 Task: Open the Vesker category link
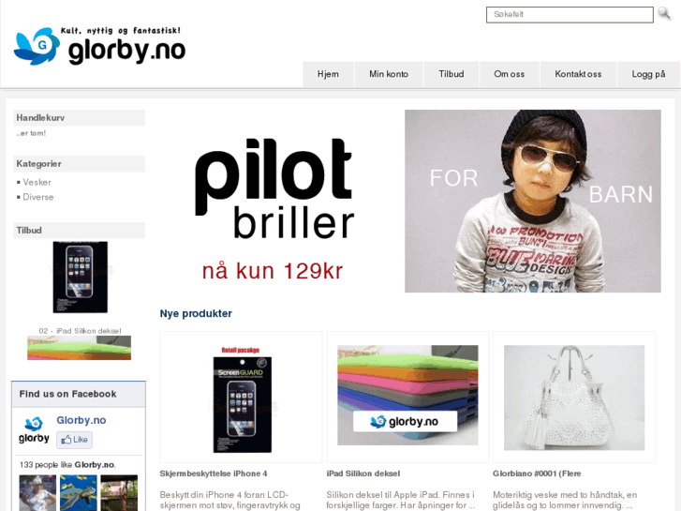click(x=37, y=182)
